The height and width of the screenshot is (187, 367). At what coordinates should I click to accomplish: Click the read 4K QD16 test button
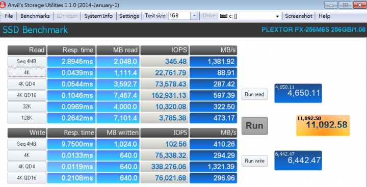(x=27, y=95)
